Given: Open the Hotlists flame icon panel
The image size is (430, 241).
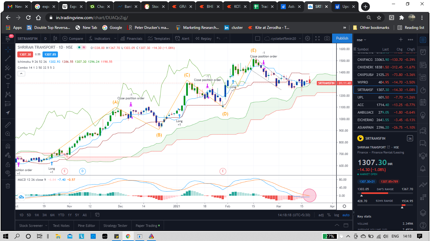Looking at the screenshot, I should [423, 90].
